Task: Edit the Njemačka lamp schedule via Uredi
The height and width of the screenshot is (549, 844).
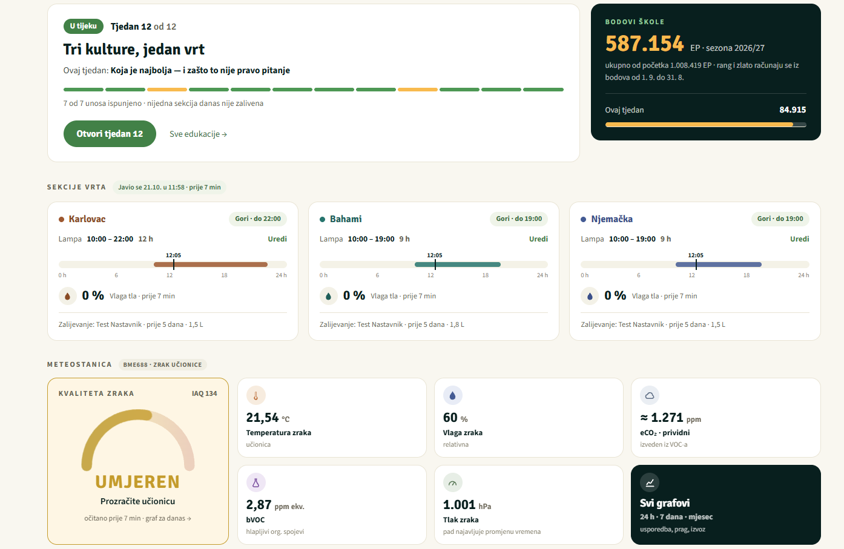Action: click(x=799, y=239)
